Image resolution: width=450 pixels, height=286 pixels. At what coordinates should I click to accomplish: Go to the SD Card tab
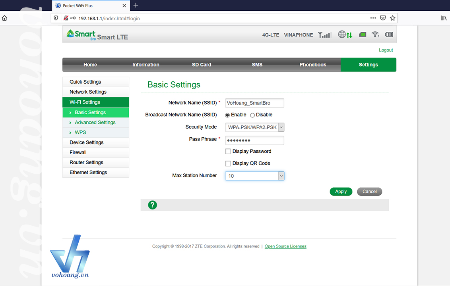[202, 65]
